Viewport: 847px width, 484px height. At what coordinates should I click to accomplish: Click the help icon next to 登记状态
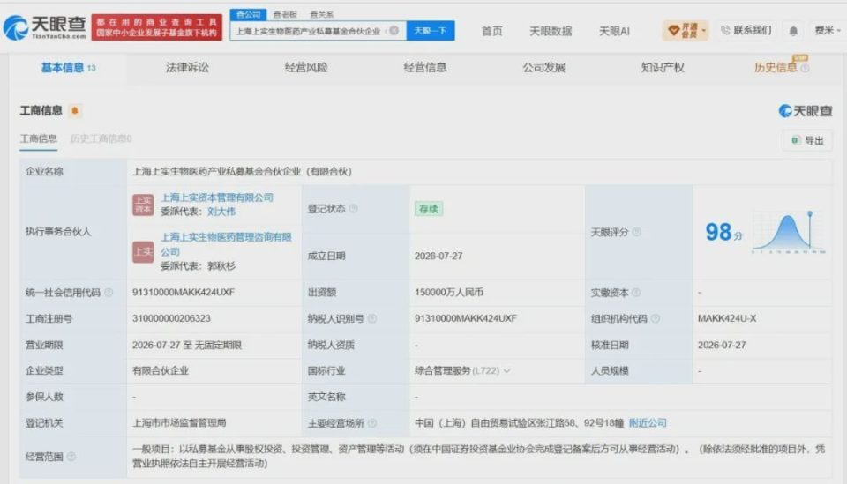[354, 209]
